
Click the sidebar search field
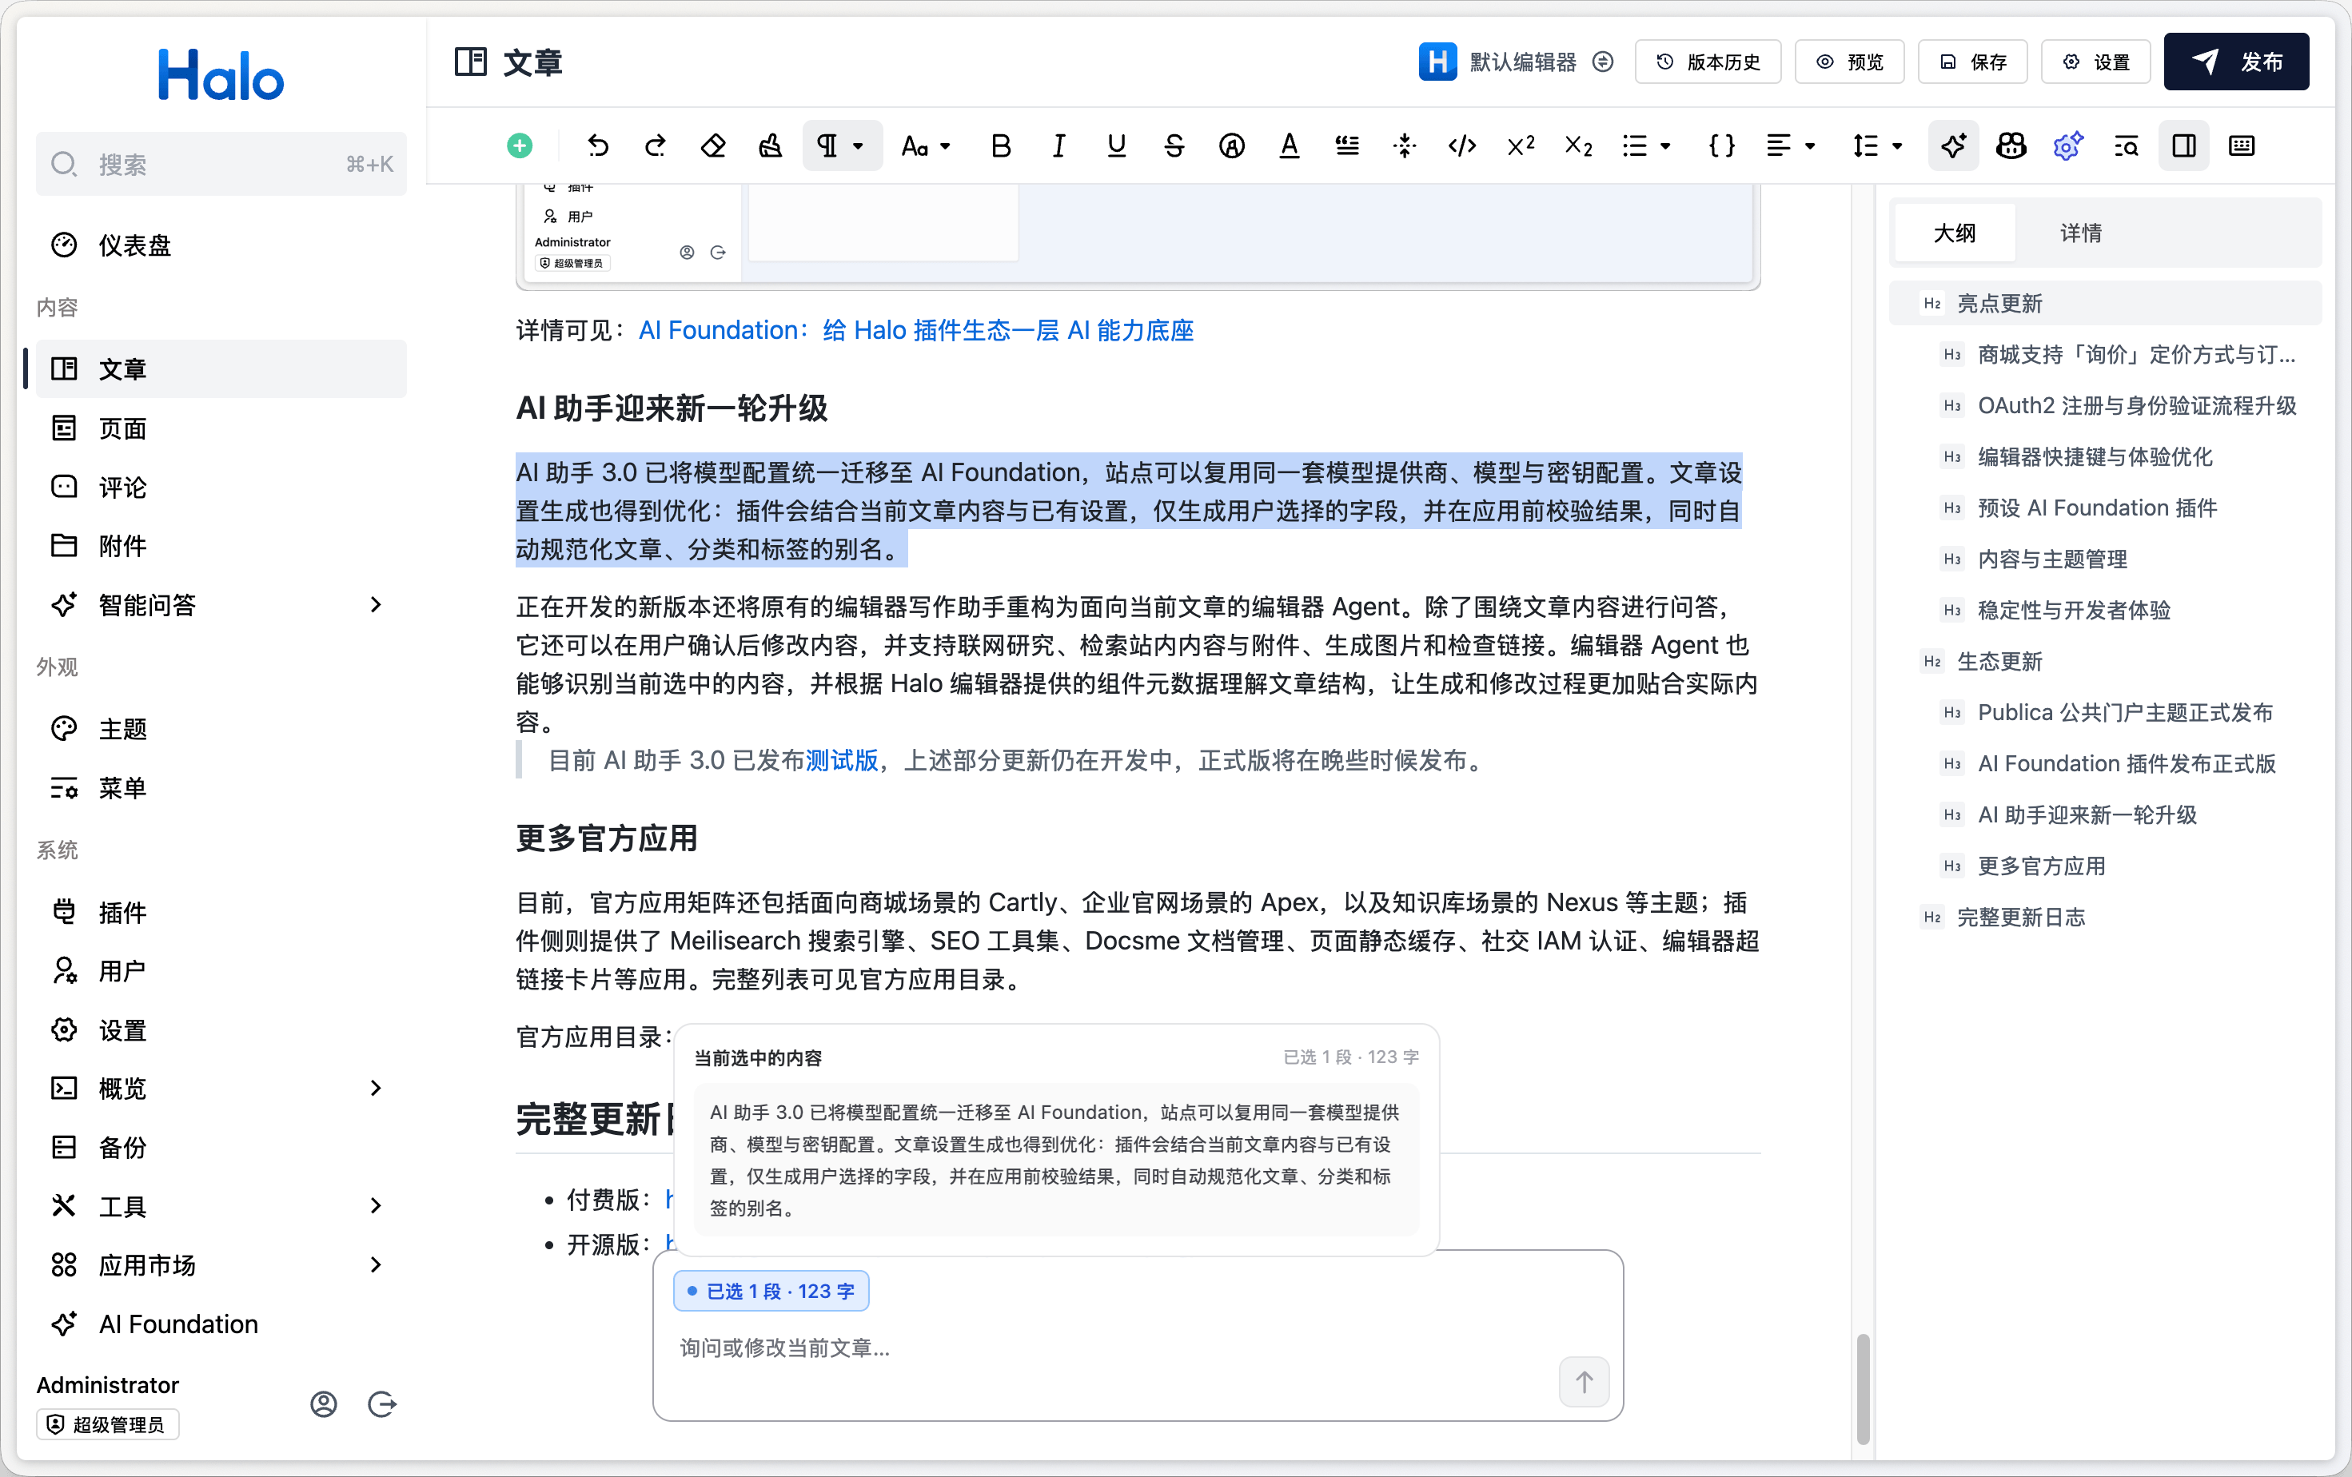(x=221, y=164)
